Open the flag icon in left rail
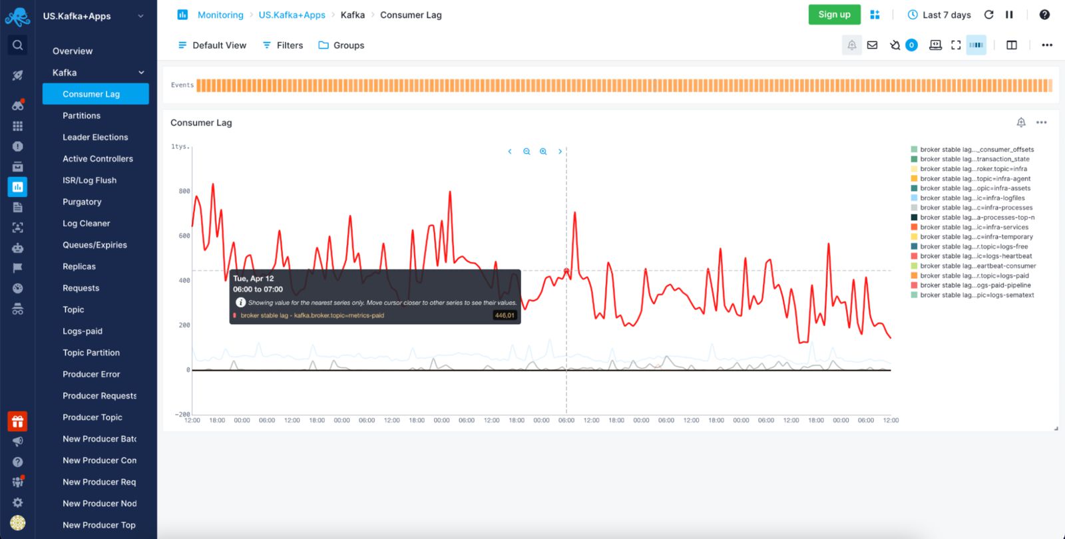The image size is (1065, 539). (18, 268)
